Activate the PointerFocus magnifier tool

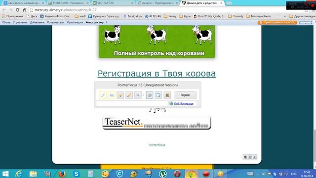[138, 95]
